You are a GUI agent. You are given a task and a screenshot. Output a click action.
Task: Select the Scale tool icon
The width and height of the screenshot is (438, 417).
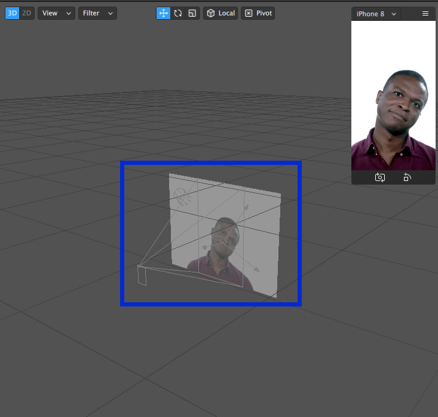click(x=192, y=13)
